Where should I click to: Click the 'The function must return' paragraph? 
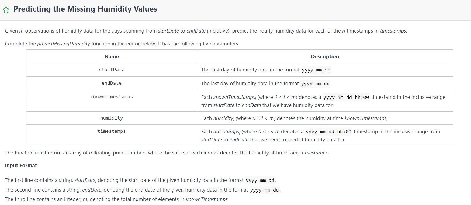pyautogui.click(x=167, y=153)
